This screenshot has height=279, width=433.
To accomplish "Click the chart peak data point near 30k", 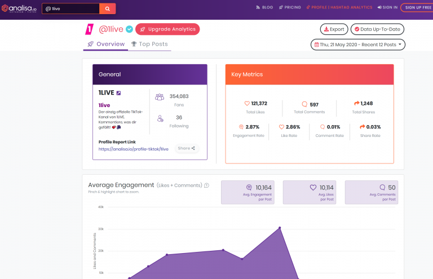I will click(280, 228).
